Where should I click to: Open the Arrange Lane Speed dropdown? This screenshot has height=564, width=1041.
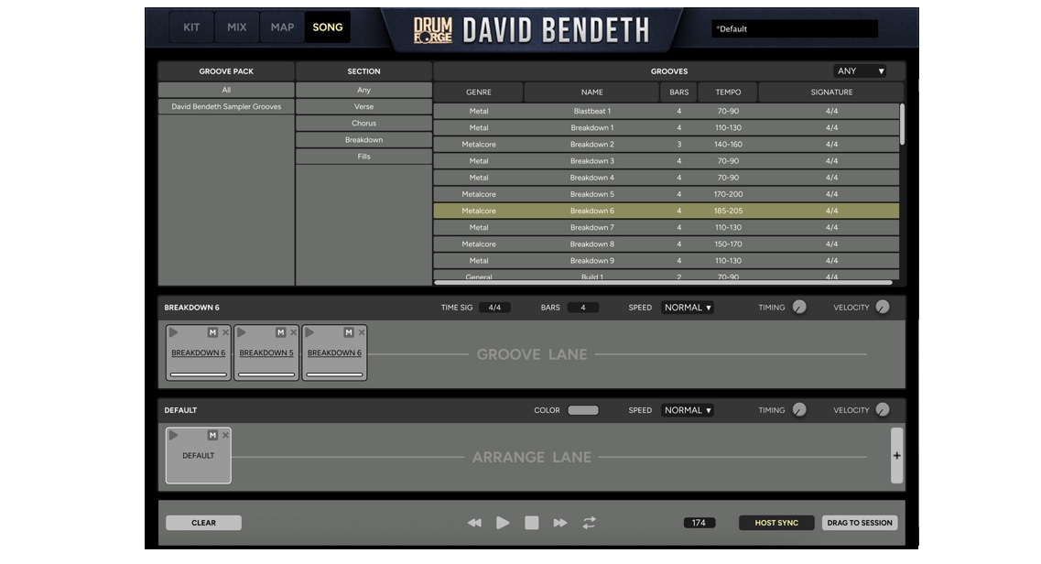(x=687, y=410)
